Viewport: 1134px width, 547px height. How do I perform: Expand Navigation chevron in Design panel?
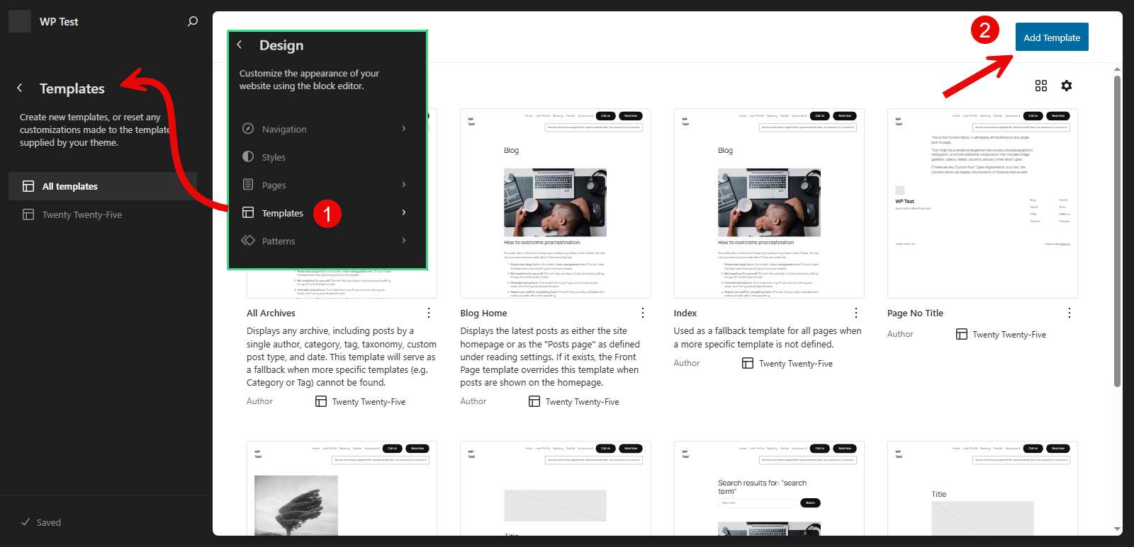tap(404, 128)
